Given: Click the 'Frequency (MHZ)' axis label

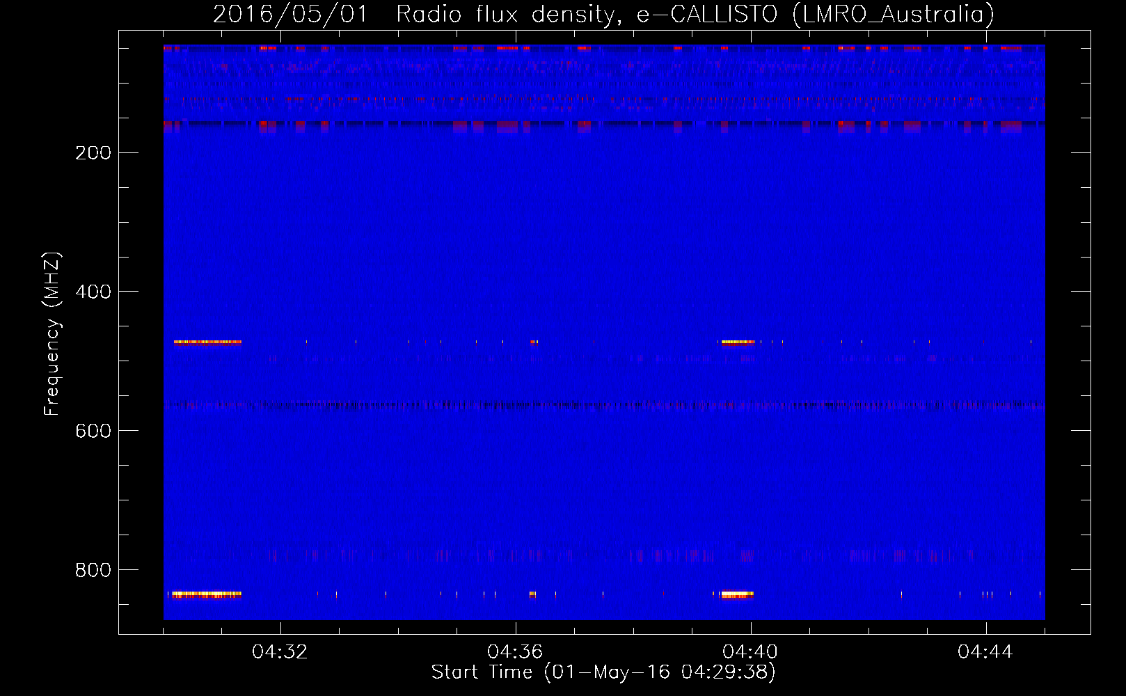Looking at the screenshot, I should click(52, 333).
